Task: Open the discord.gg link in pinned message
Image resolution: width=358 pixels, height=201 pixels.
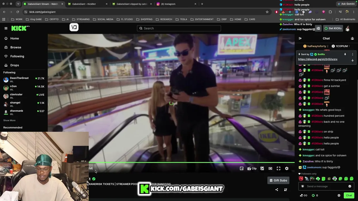Action: (318, 59)
